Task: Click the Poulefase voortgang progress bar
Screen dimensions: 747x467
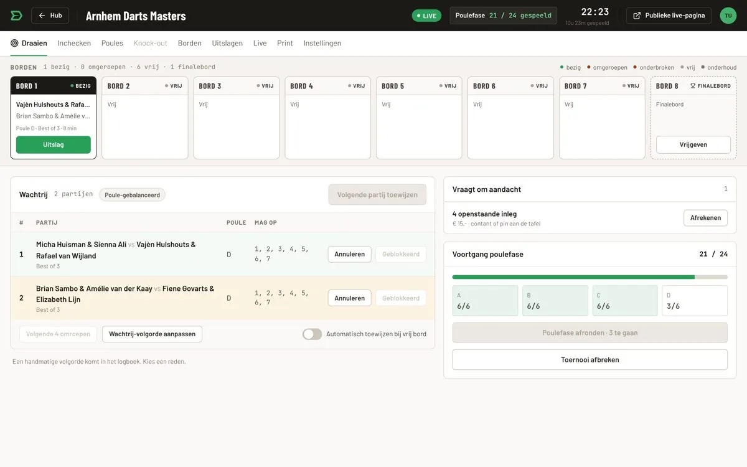Action: (590, 277)
